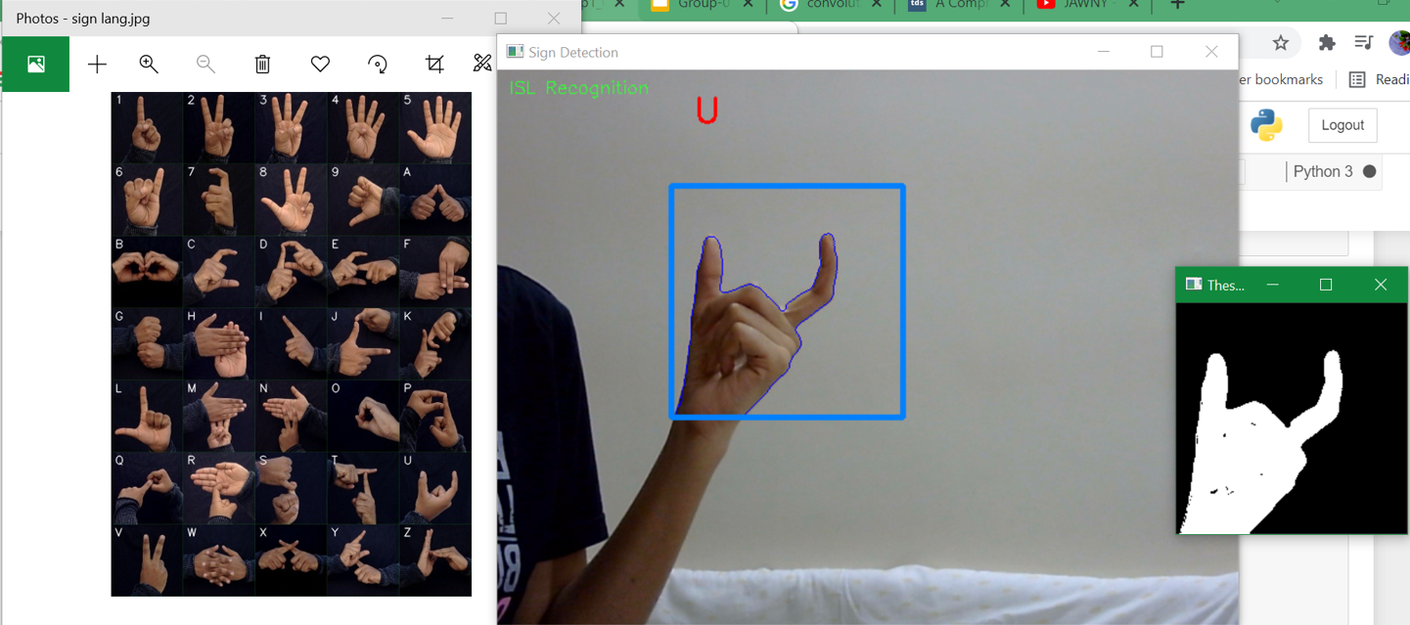The height and width of the screenshot is (625, 1410).
Task: Click the sign 1 in the chart
Action: point(147,128)
